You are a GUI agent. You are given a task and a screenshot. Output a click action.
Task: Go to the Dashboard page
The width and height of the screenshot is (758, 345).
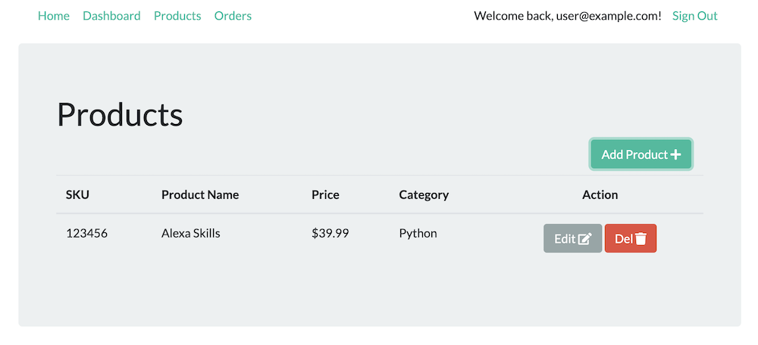[111, 16]
